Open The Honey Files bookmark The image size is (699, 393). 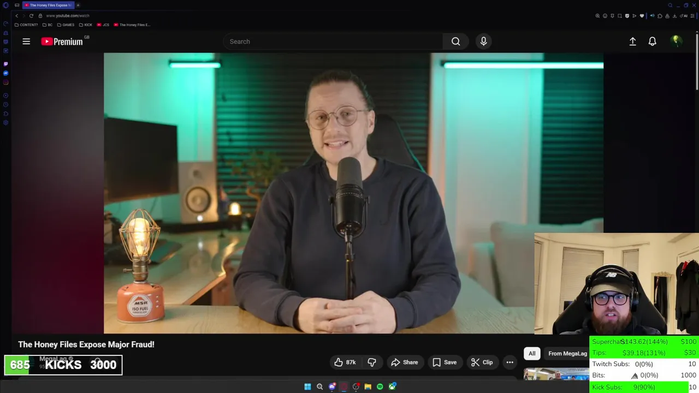click(x=132, y=25)
